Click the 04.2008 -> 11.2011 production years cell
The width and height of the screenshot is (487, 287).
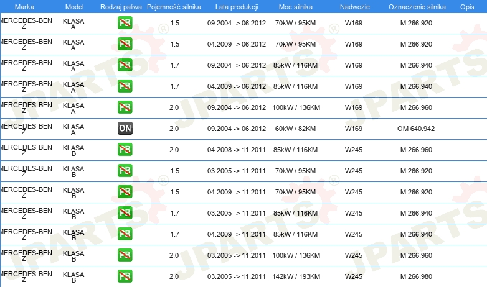pyautogui.click(x=237, y=150)
